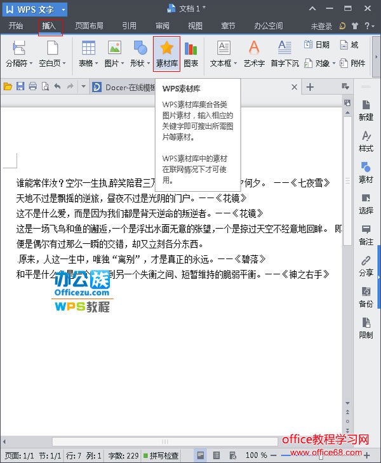Switch to the 页面布局 tab
This screenshot has width=381, height=463.
click(89, 26)
